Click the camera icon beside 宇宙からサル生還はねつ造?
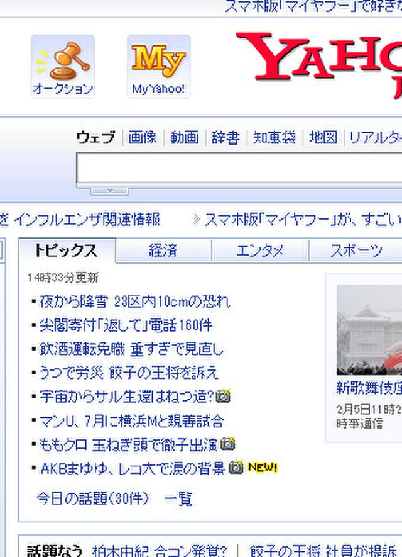 223,397
